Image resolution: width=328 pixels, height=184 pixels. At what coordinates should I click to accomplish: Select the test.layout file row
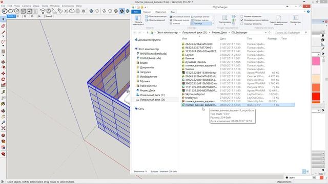[x=238, y=98]
